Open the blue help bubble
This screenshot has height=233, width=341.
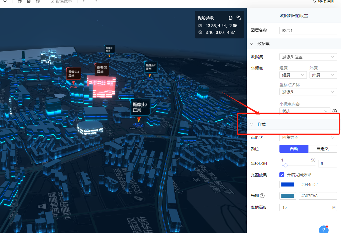pyautogui.click(x=323, y=230)
